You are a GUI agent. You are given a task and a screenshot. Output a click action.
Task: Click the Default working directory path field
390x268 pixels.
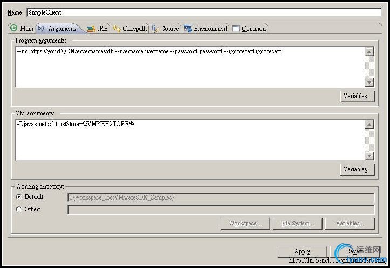click(x=221, y=197)
